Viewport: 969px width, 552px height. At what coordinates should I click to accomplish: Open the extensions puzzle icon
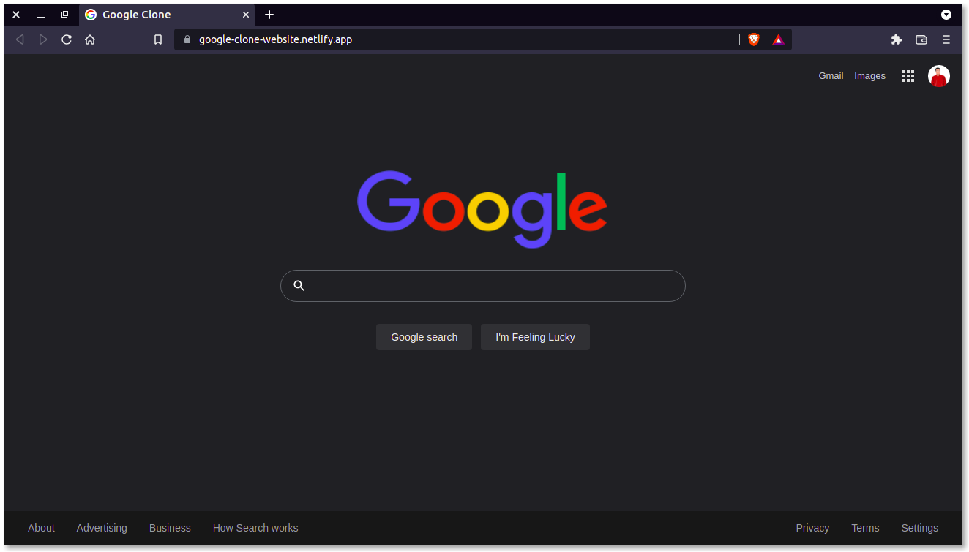point(897,39)
